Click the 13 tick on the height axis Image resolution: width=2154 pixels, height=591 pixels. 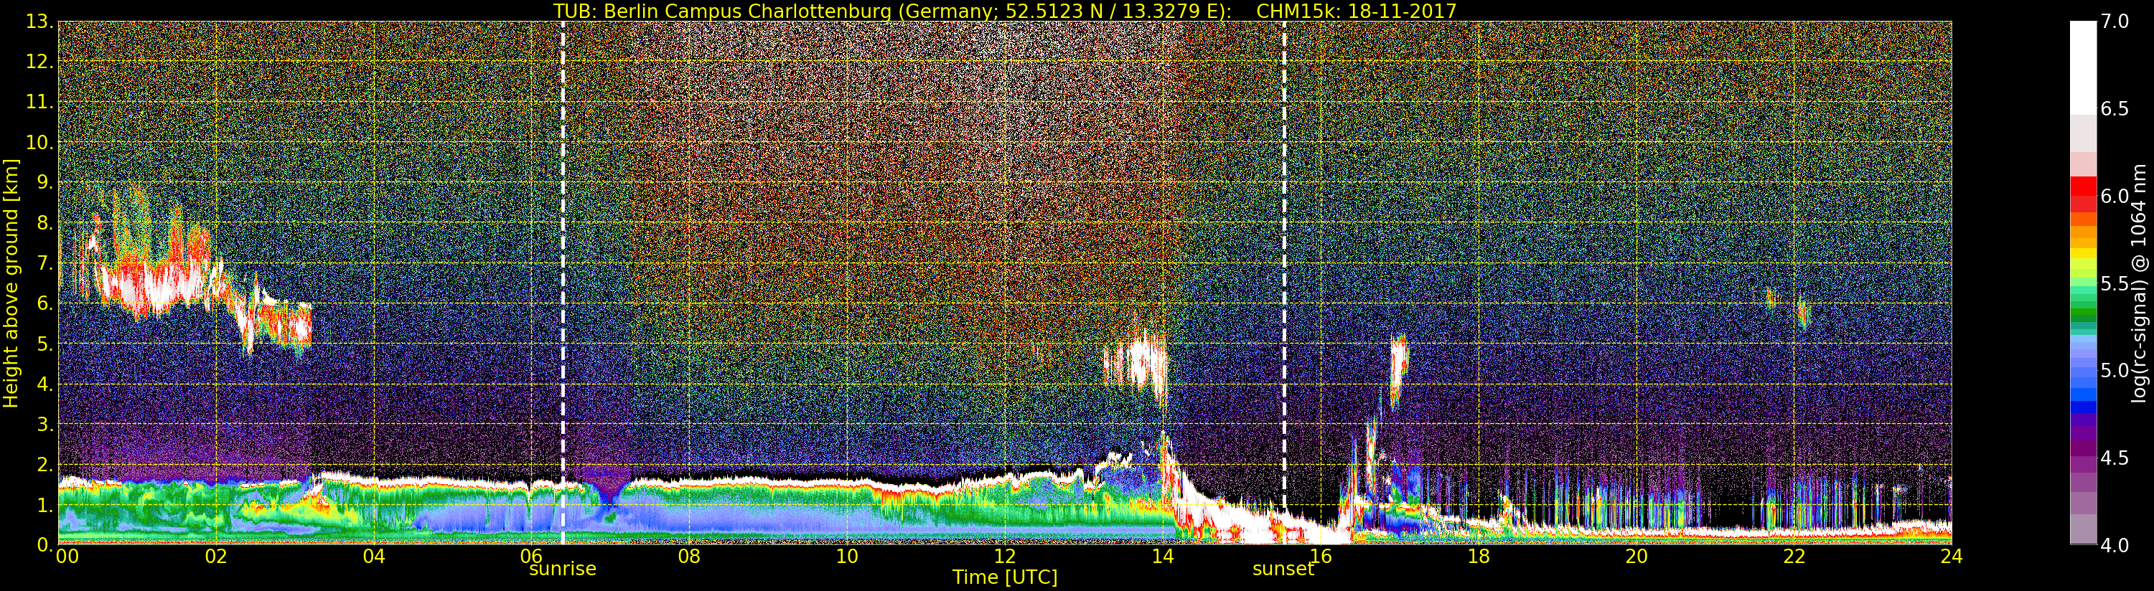point(39,22)
